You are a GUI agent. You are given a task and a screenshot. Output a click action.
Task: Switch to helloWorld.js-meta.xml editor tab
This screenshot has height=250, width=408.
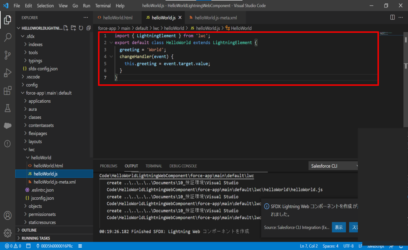pos(216,18)
